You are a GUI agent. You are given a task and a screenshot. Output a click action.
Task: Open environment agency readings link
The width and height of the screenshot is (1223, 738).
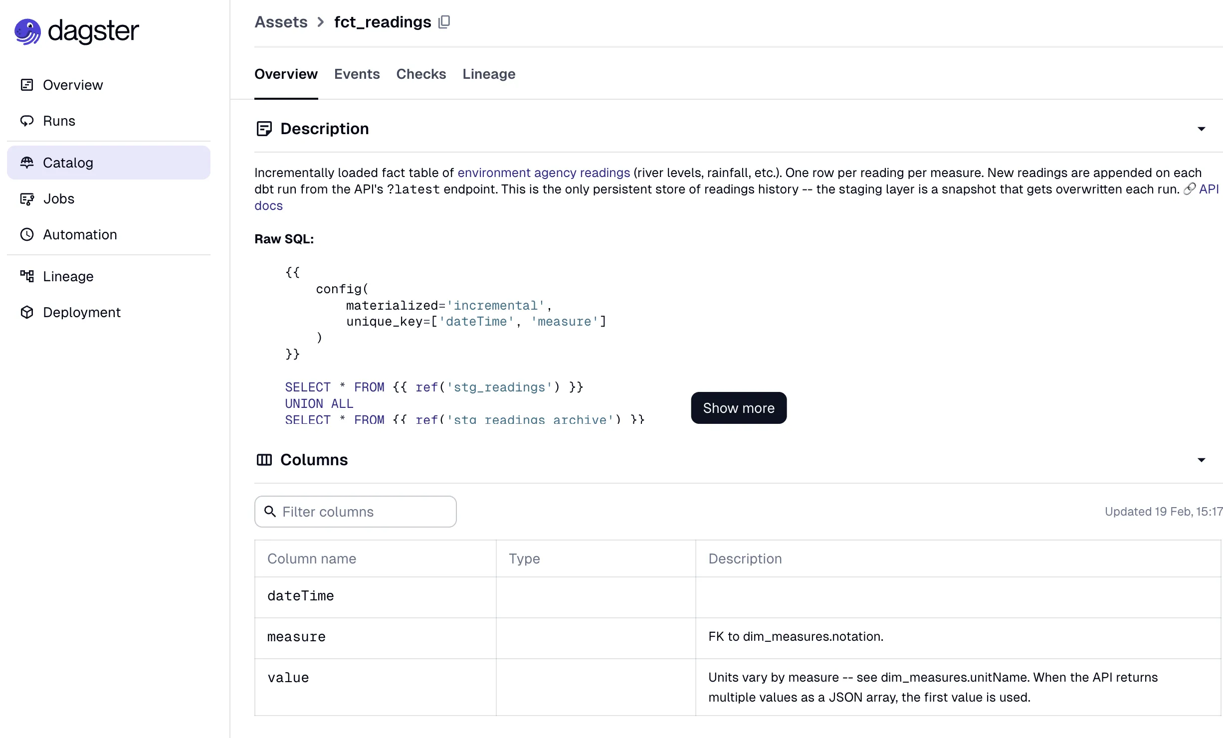click(x=544, y=173)
